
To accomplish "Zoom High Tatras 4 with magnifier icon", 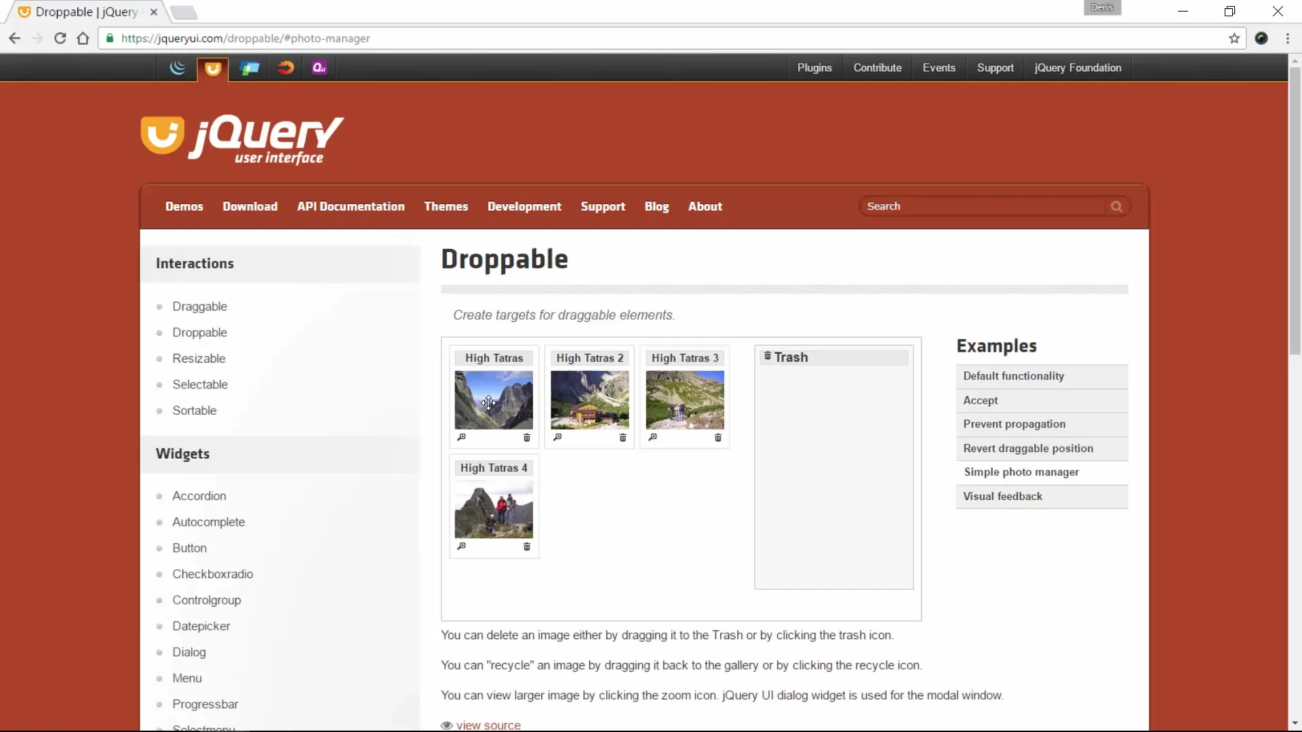I will pyautogui.click(x=462, y=546).
